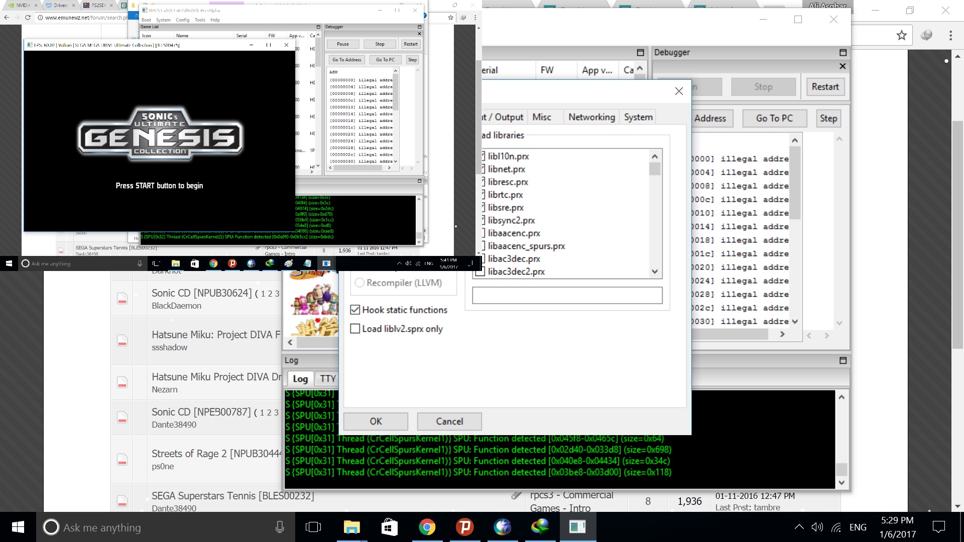Viewport: 964px width, 542px height.
Task: Click the large Log output scrollbar thumb
Action: coord(842,469)
